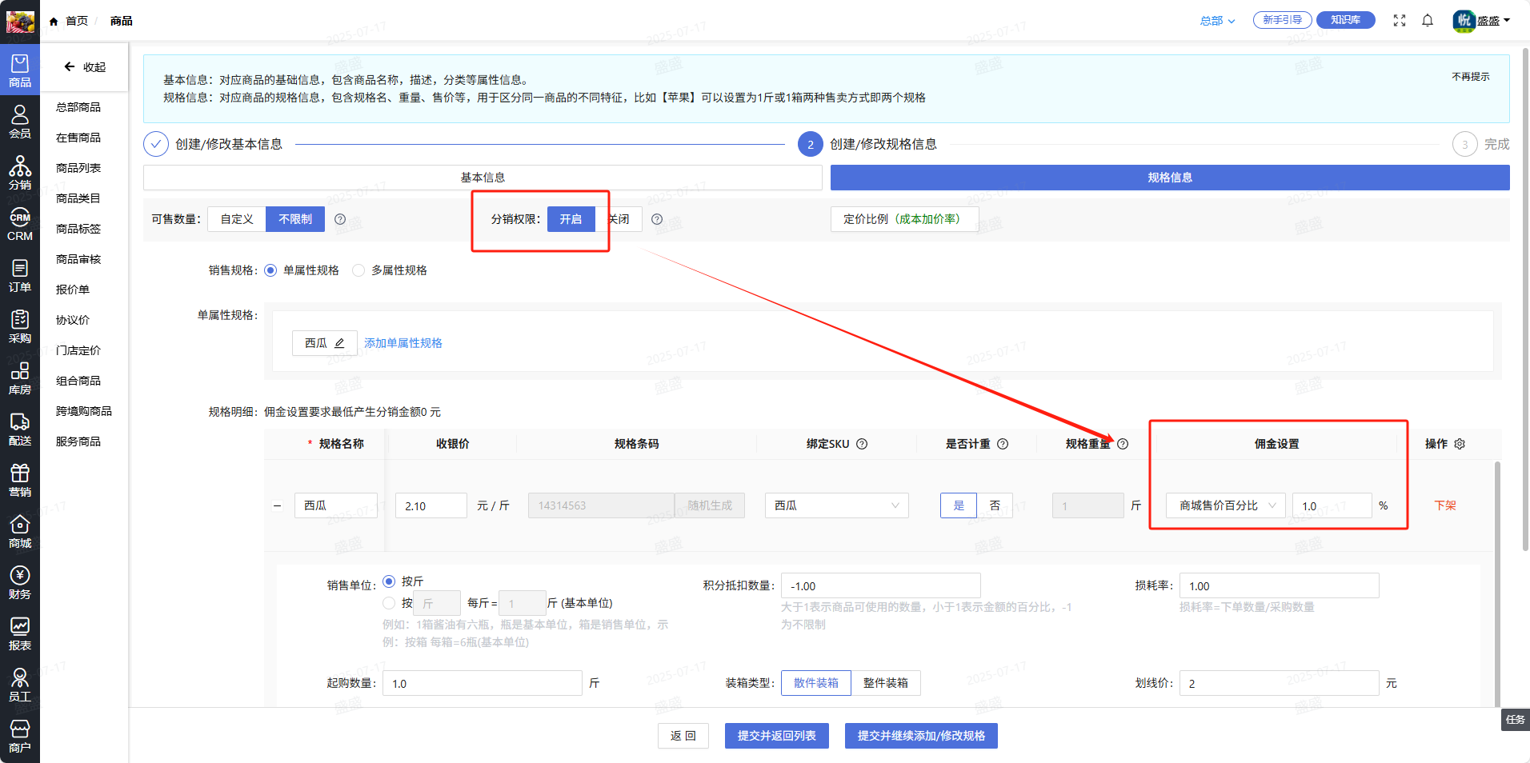Expand the 商城售价百分比 commission dropdown
Viewport: 1530px width, 763px height.
[x=1225, y=505]
